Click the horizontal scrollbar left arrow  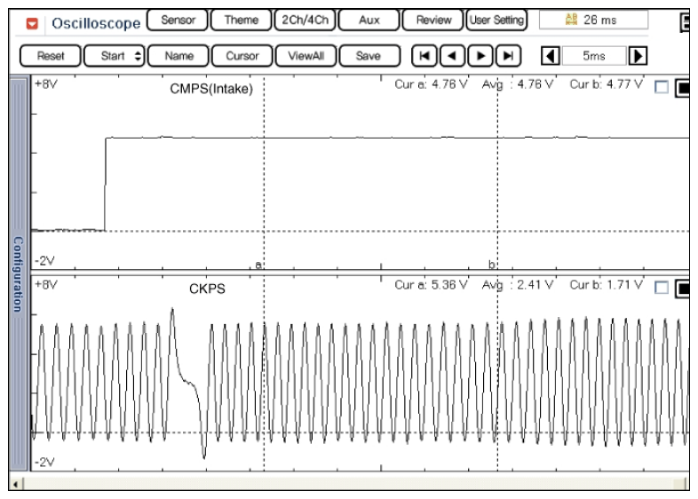click(x=13, y=484)
